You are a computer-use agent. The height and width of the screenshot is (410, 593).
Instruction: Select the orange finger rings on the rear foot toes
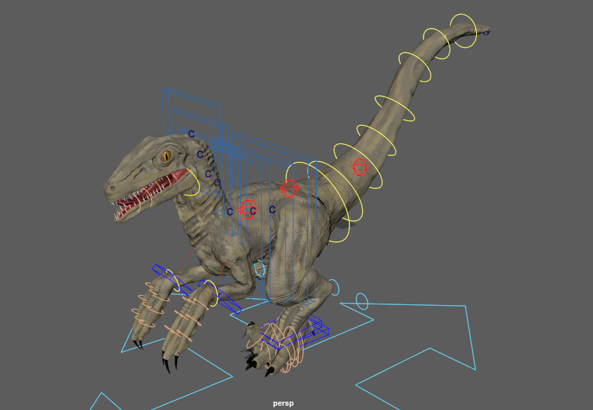coord(275,348)
